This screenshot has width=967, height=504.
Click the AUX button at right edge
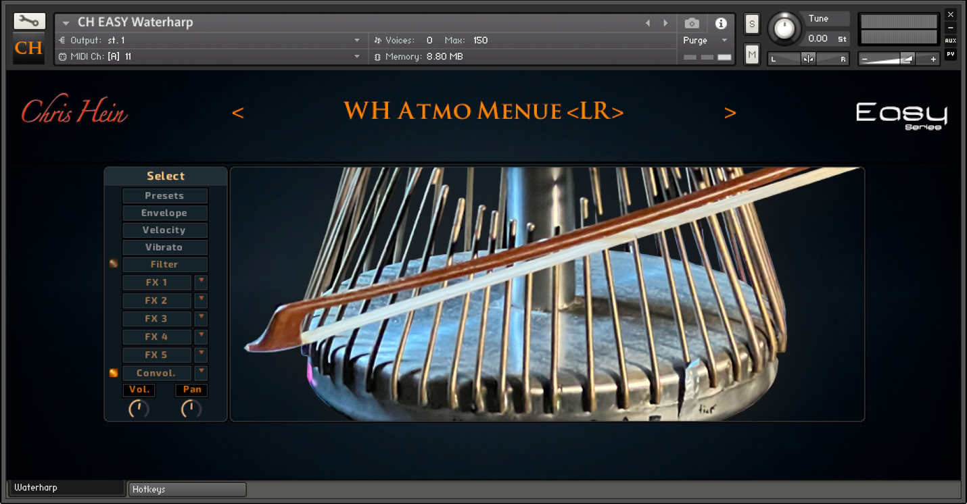pyautogui.click(x=951, y=41)
